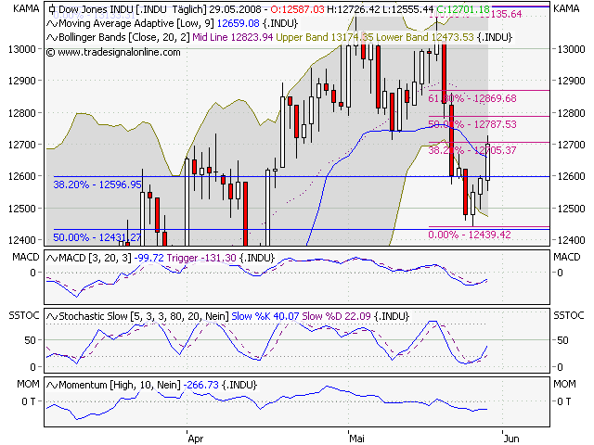This screenshot has width=594, height=445.
Task: Click the 12700 price on the right axis
Action: pos(572,145)
